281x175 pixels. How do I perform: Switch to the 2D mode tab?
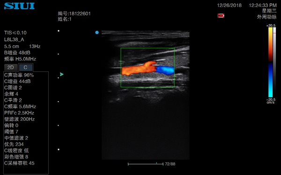pos(11,67)
